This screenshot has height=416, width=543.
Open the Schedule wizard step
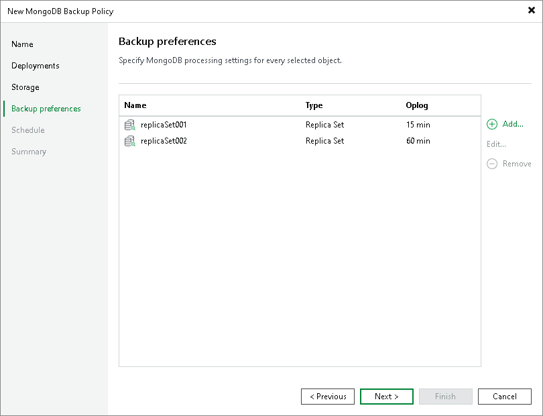[28, 130]
